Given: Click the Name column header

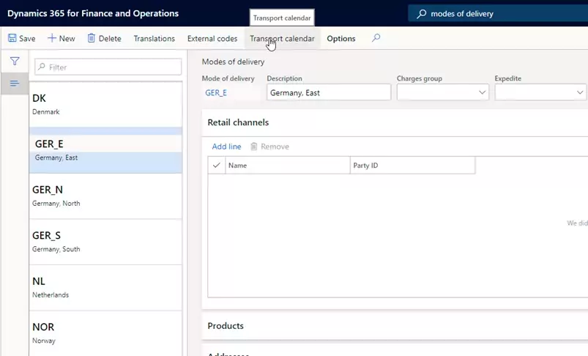Looking at the screenshot, I should [x=288, y=166].
